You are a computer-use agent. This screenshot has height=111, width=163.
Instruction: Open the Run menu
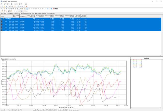click(12, 4)
